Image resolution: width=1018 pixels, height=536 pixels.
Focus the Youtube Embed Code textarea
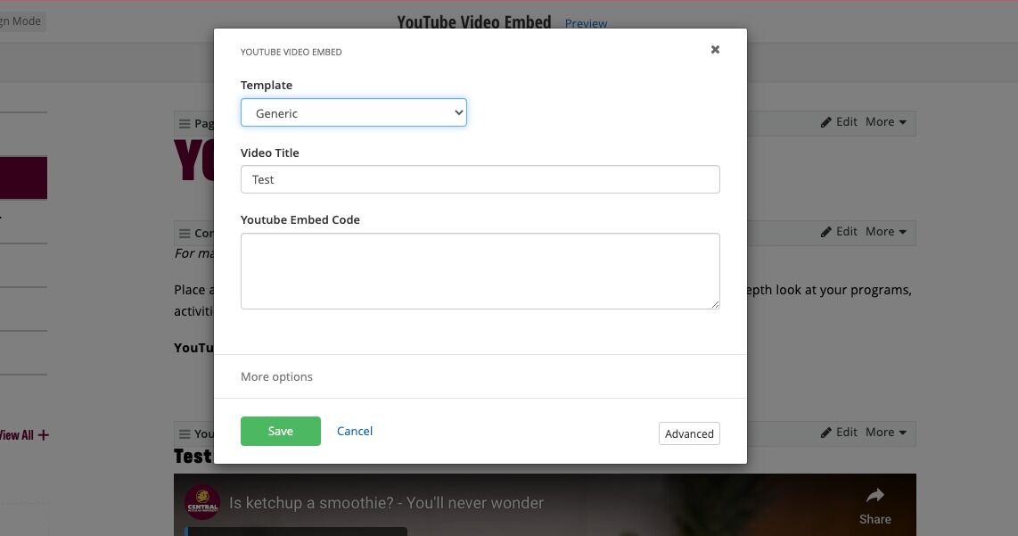point(480,271)
